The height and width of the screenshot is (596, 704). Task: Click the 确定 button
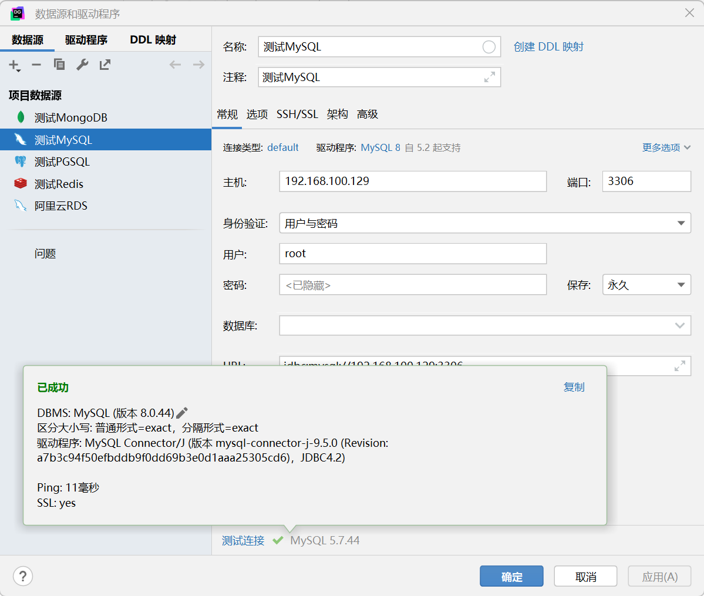point(511,576)
